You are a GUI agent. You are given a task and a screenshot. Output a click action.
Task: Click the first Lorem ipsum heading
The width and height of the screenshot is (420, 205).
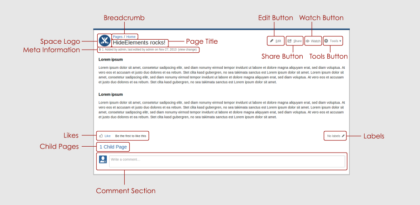(110, 59)
